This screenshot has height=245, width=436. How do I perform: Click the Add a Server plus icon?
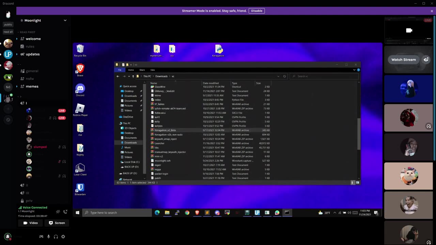tap(8, 109)
